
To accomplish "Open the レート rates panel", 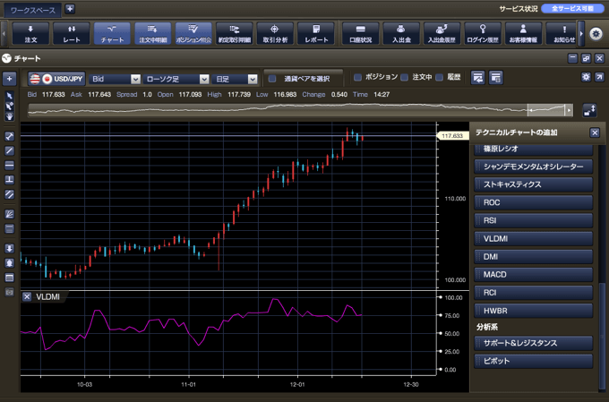I will (72, 33).
